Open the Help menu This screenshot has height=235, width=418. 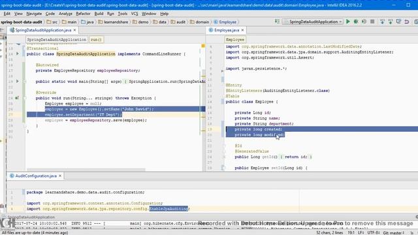click(x=164, y=14)
